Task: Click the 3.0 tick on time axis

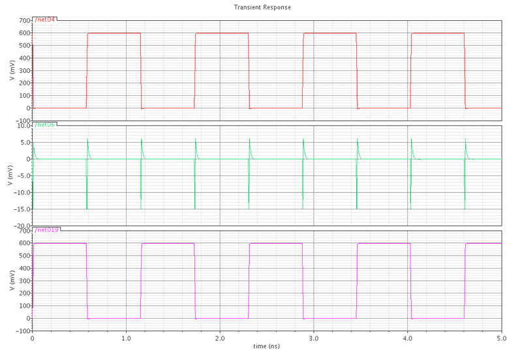Action: point(314,338)
